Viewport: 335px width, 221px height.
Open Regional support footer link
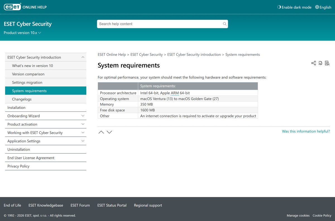(148, 205)
